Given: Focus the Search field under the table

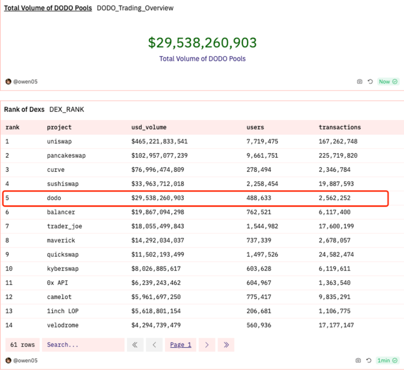Looking at the screenshot, I should point(83,345).
